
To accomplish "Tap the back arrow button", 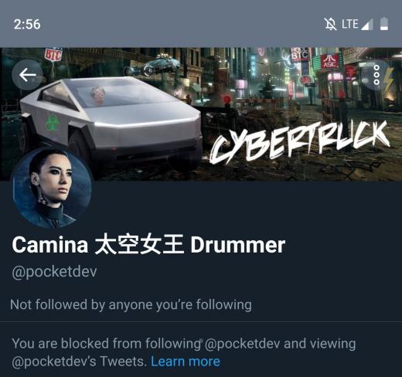I will tap(27, 75).
